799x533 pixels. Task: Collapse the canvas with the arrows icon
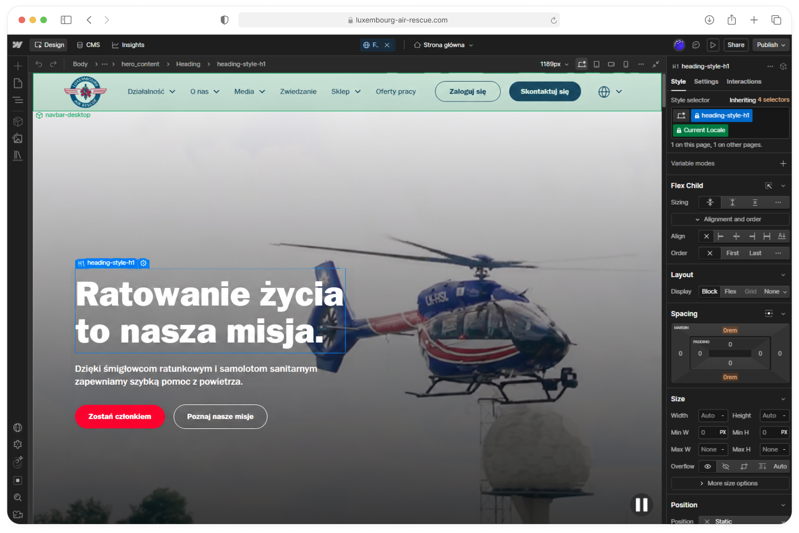tap(656, 64)
